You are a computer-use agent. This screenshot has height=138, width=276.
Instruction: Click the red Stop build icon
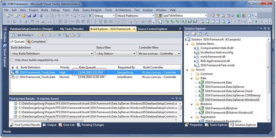pyautogui.click(x=42, y=35)
